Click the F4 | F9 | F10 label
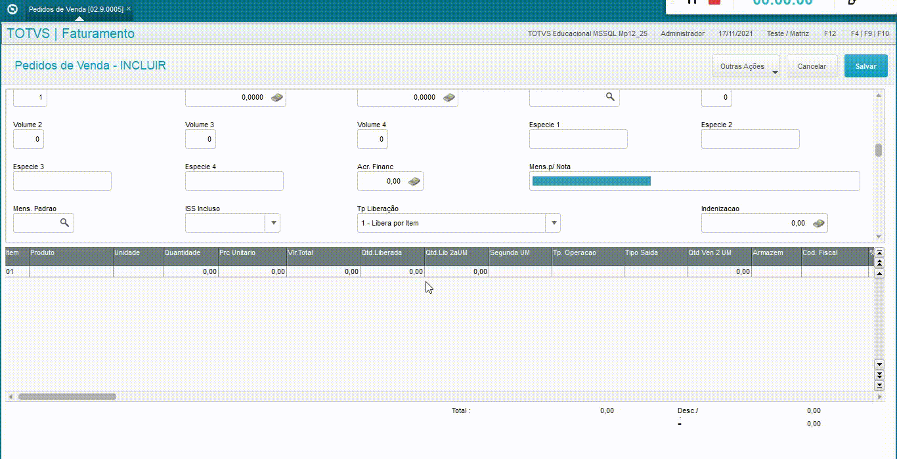This screenshot has width=897, height=459. pos(870,33)
